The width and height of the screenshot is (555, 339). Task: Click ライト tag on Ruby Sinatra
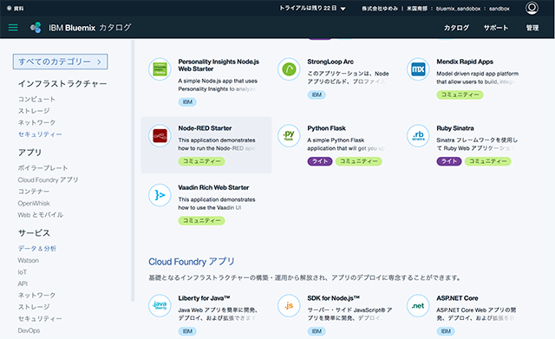coord(449,161)
